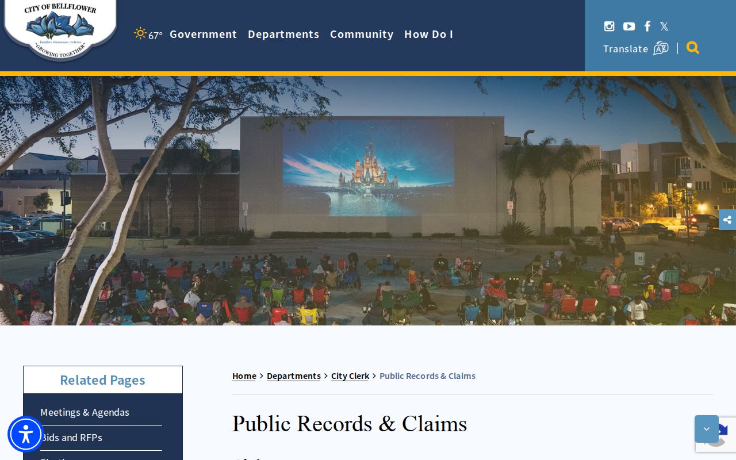Viewport: 736px width, 460px height.
Task: Go to the Departments breadcrumb link
Action: (x=294, y=376)
